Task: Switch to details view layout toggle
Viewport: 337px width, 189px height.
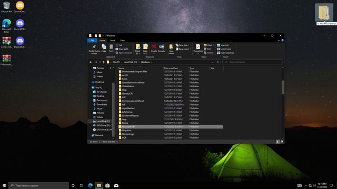Action: pos(277,142)
